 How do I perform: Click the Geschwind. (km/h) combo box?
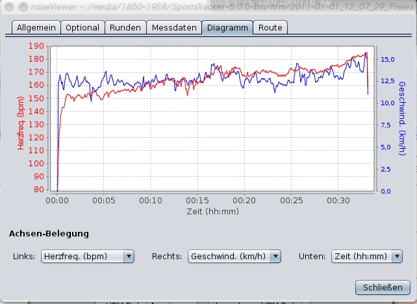pos(234,257)
